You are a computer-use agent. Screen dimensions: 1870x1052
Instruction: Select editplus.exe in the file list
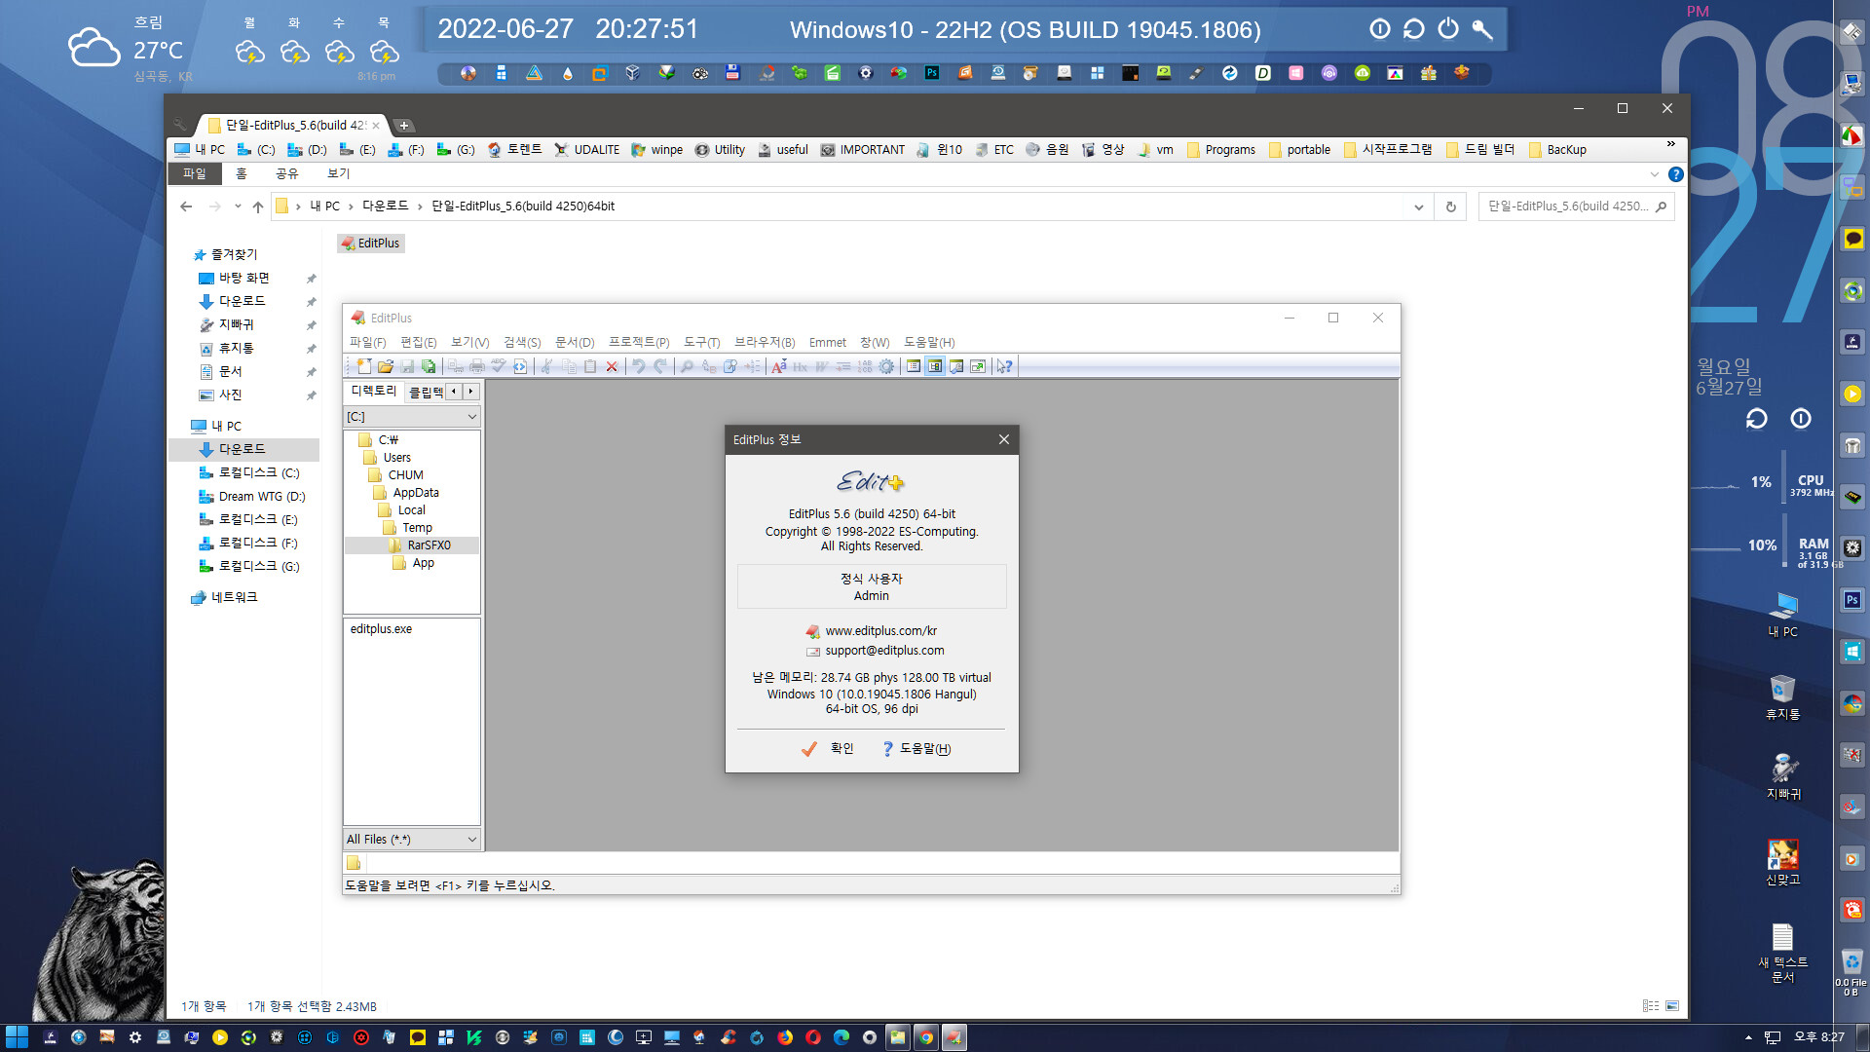(381, 629)
